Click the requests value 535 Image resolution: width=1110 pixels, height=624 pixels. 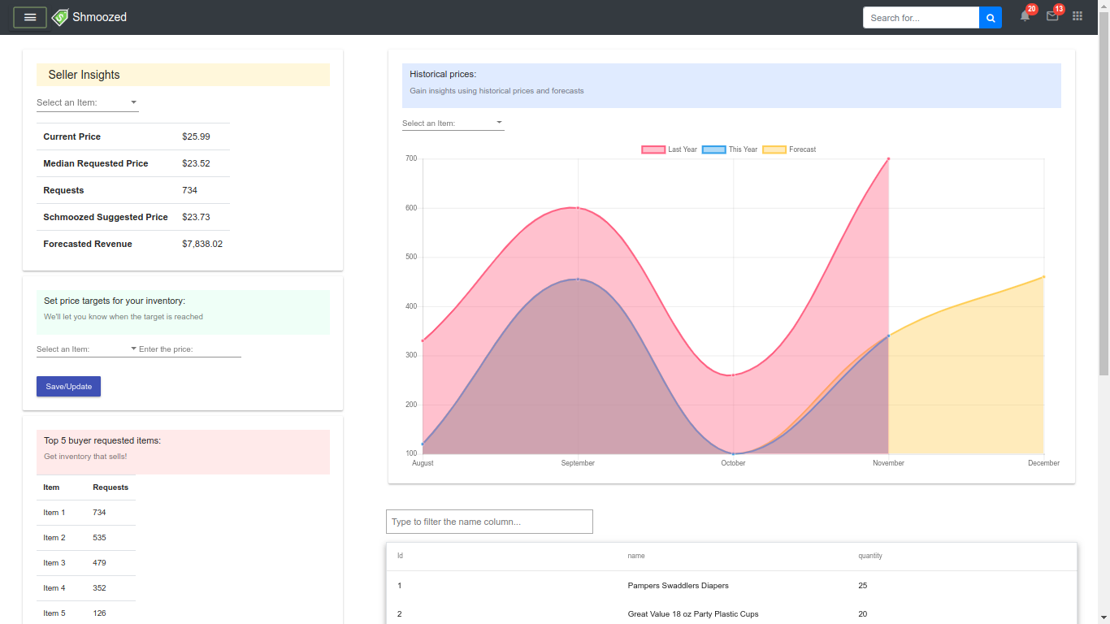click(x=99, y=538)
